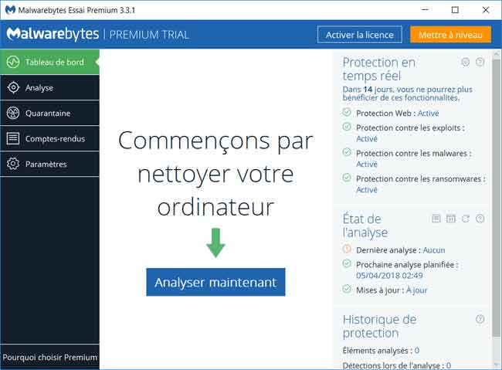Open scan reports icon in État de l'analyse

tap(436, 219)
